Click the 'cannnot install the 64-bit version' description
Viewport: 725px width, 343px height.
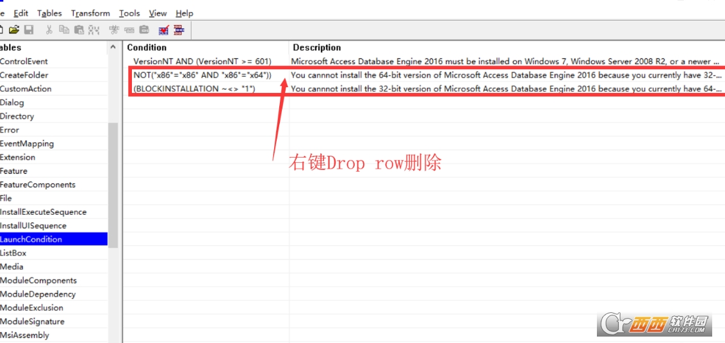coord(507,75)
